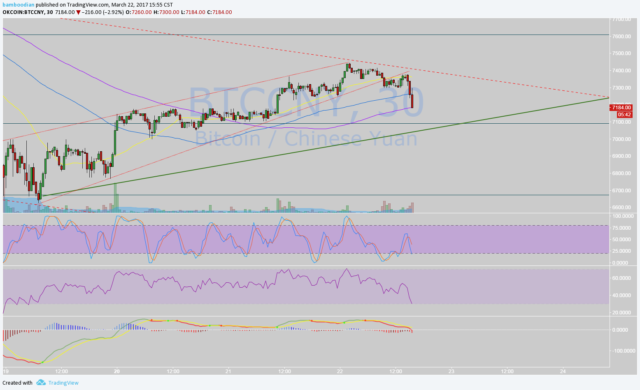Click the O:7260.00 open value
The height and width of the screenshot is (390, 640).
tap(139, 12)
